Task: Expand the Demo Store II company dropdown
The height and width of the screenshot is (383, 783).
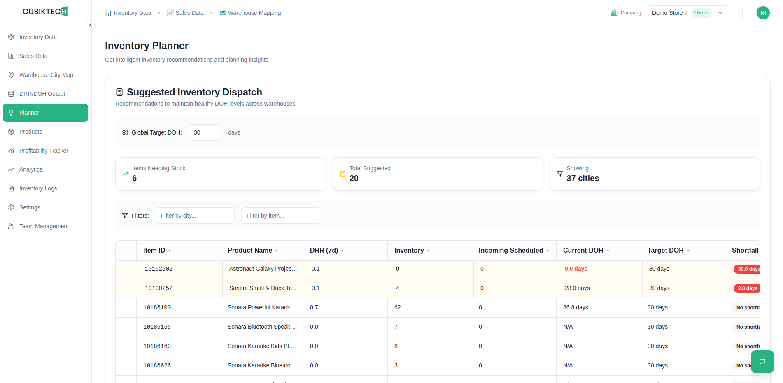Action: (x=687, y=13)
